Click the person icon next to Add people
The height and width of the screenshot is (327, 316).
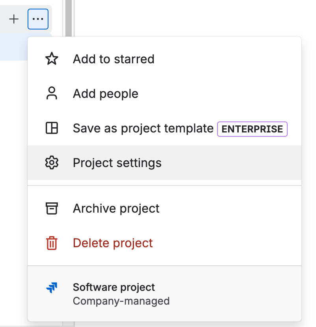click(x=52, y=93)
